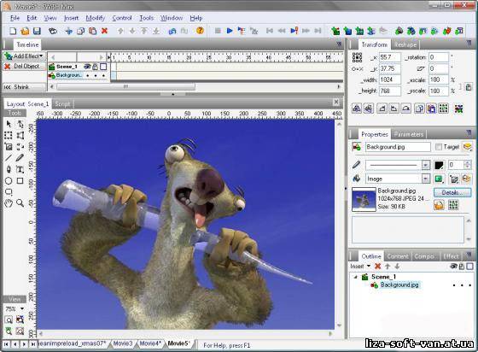Select the Text tool
The height and width of the screenshot is (352, 478).
click(20, 169)
